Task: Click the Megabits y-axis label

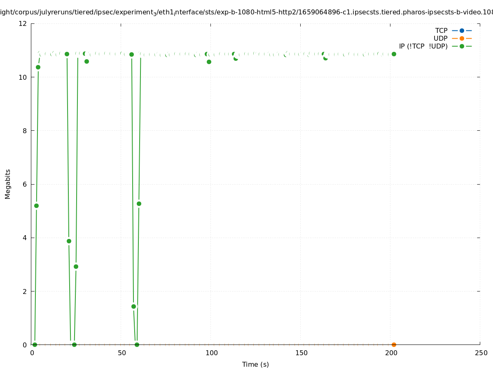Action: point(8,184)
